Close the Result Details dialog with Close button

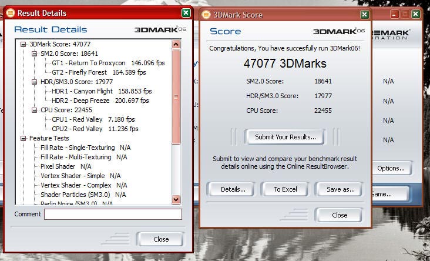pos(160,239)
